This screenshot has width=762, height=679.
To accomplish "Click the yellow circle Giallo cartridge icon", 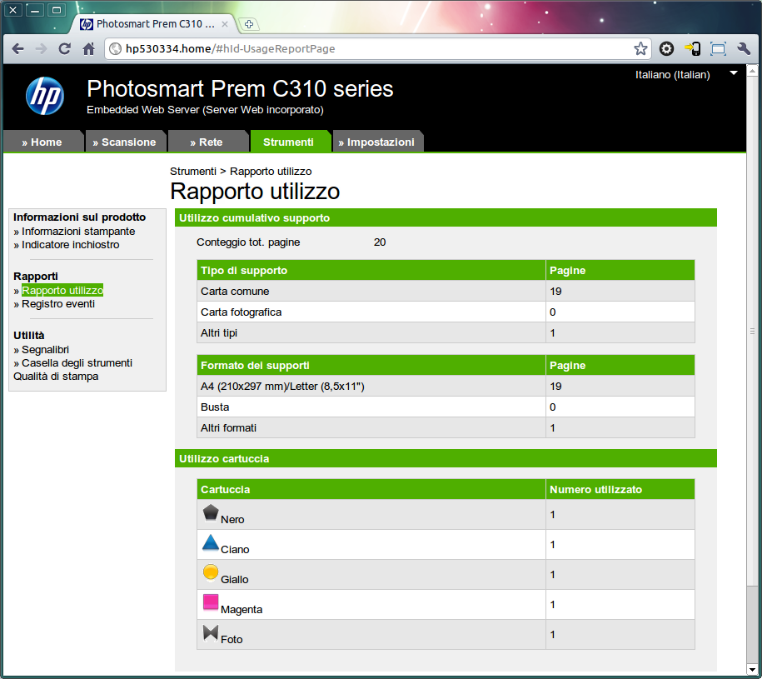I will click(211, 572).
